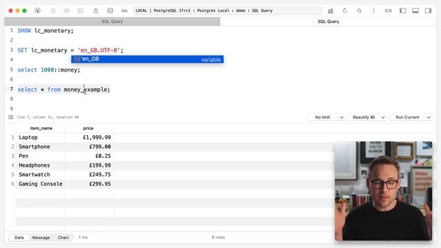Click the select * from money_example line

pyautogui.click(x=64, y=90)
